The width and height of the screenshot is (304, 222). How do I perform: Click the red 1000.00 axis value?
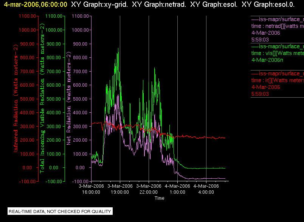(27, 30)
